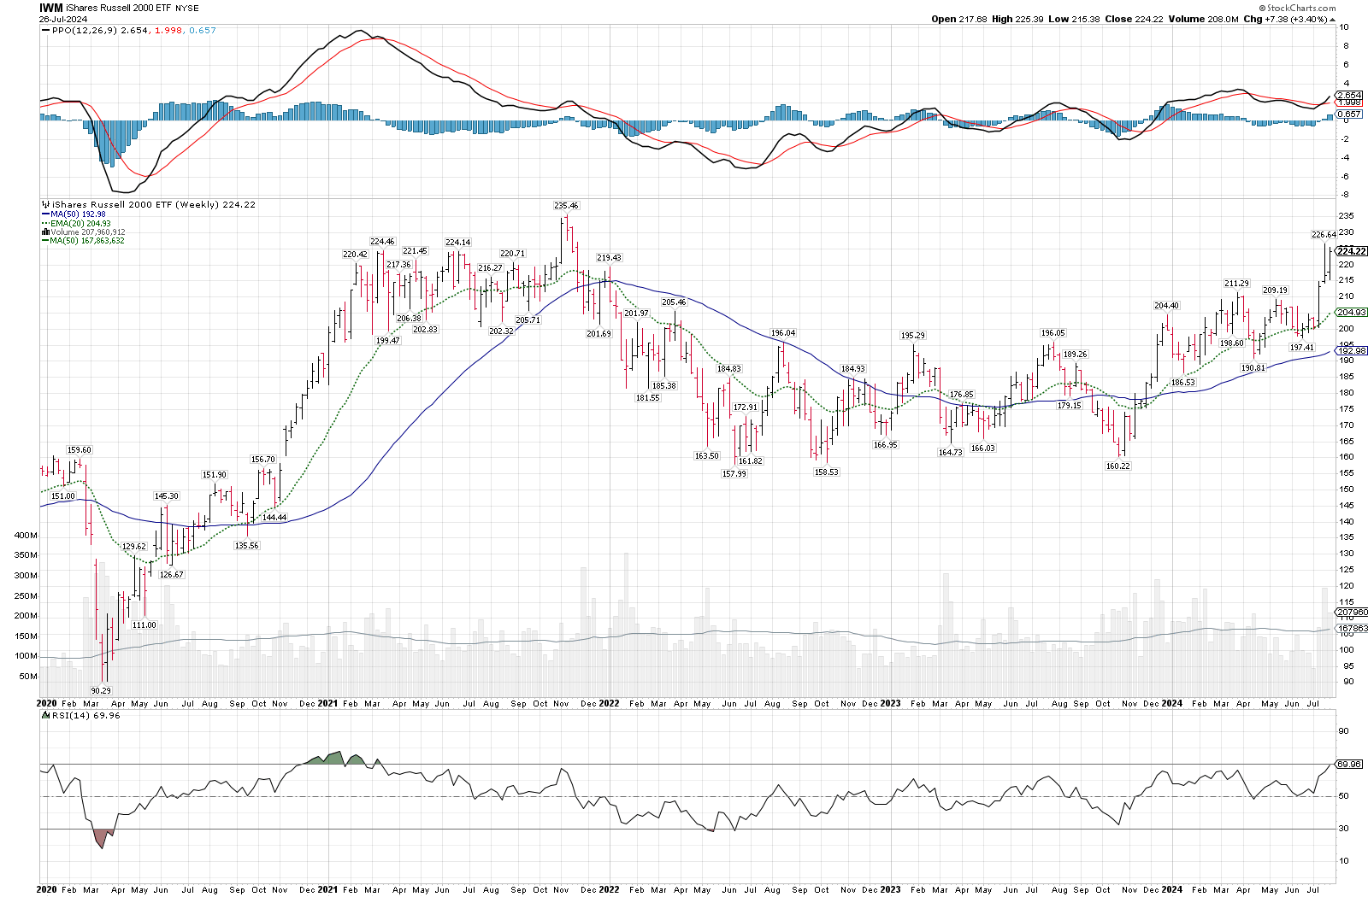Click the 50M volume axis label
Viewport: 1368px width, 897px height.
coord(28,677)
